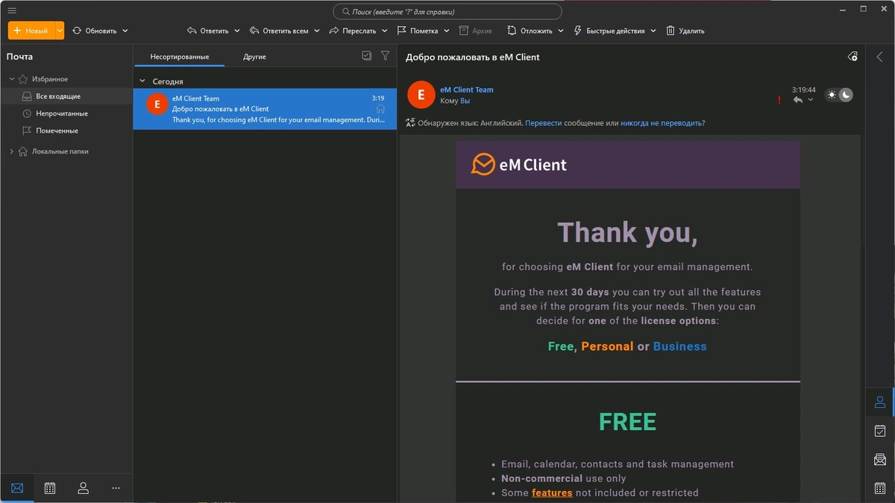Screen dimensions: 895x503
Task: Click the eM Client Team sender name
Action: (x=467, y=89)
